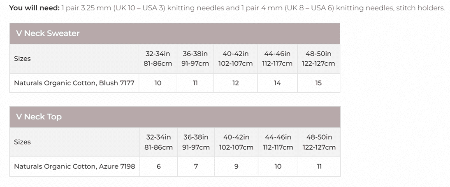The height and width of the screenshot is (187, 450).
Task: Click the V Neck Sweater table header
Action: click(x=48, y=33)
